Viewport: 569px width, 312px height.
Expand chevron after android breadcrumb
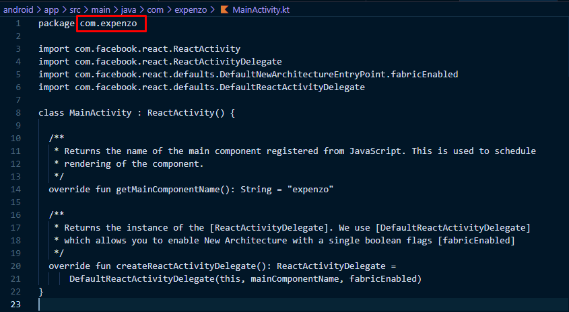pyautogui.click(x=39, y=10)
